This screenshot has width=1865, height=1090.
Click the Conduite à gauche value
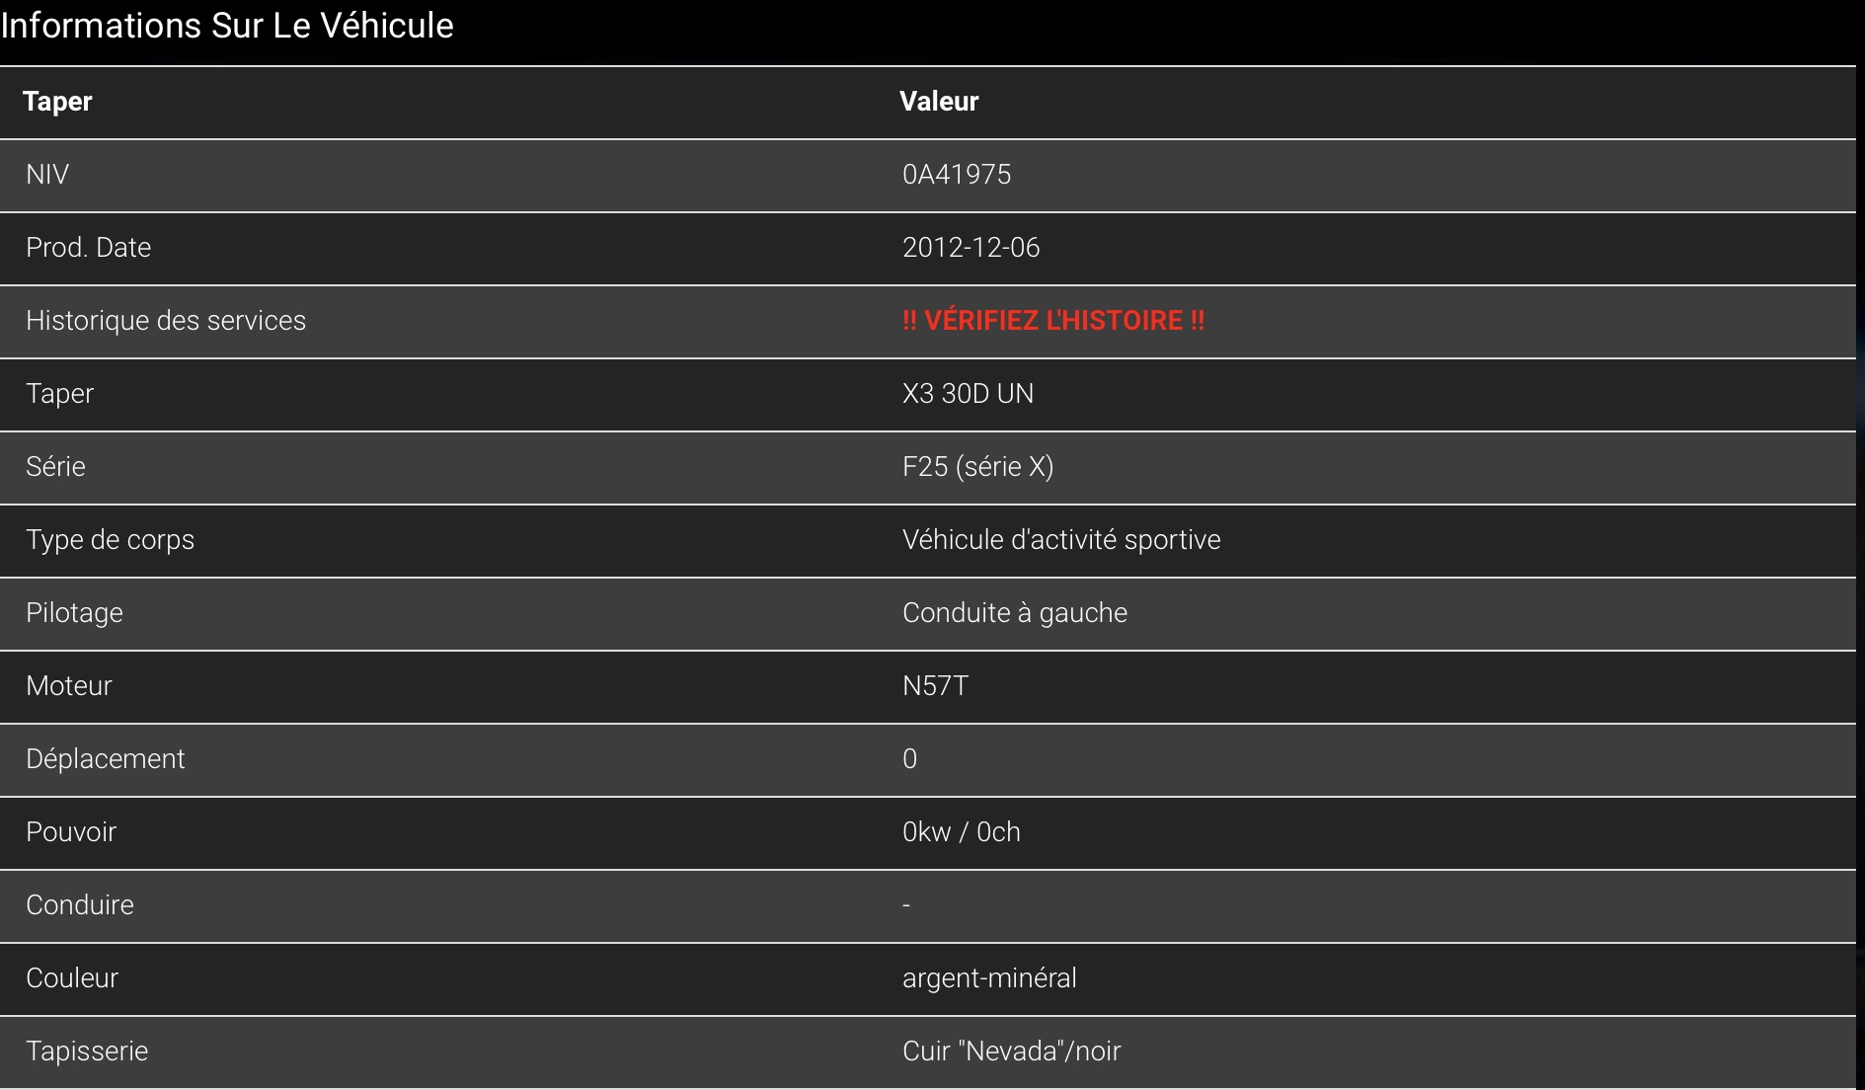tap(1014, 613)
